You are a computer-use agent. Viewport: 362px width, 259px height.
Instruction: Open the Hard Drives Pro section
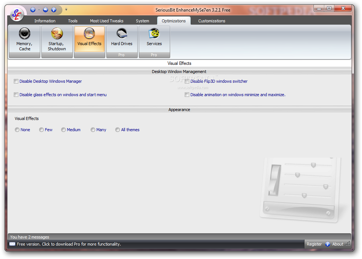[x=122, y=42]
